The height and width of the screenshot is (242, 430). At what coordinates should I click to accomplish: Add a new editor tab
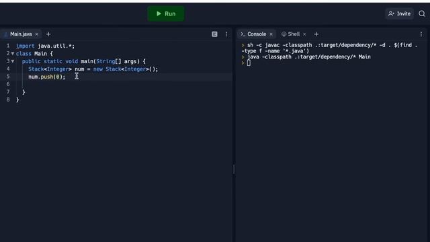click(48, 34)
